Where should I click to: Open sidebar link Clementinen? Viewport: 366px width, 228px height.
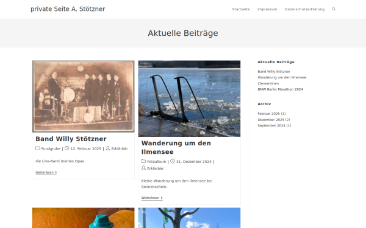coord(268,83)
